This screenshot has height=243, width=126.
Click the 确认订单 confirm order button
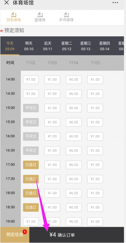coord(66,235)
